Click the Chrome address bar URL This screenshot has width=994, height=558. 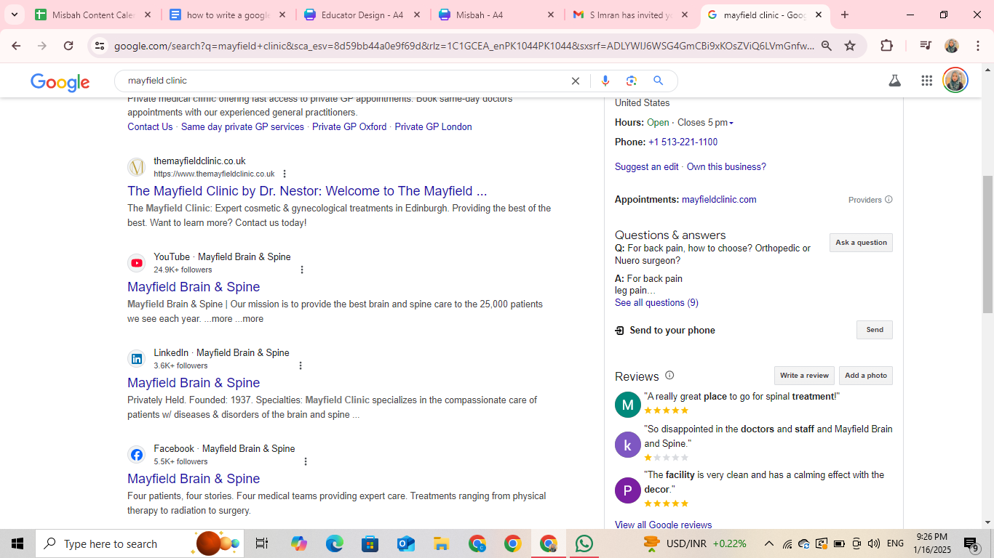[464, 46]
